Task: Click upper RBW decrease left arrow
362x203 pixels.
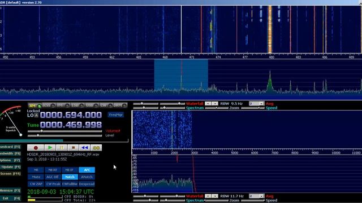Action: click(x=208, y=104)
